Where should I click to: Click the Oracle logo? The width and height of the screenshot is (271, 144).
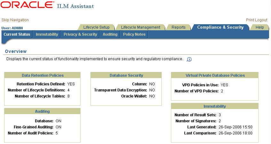tap(27, 5)
